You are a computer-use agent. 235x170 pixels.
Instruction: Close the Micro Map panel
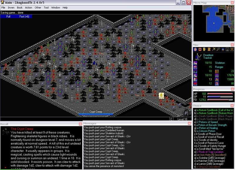coord(232,3)
